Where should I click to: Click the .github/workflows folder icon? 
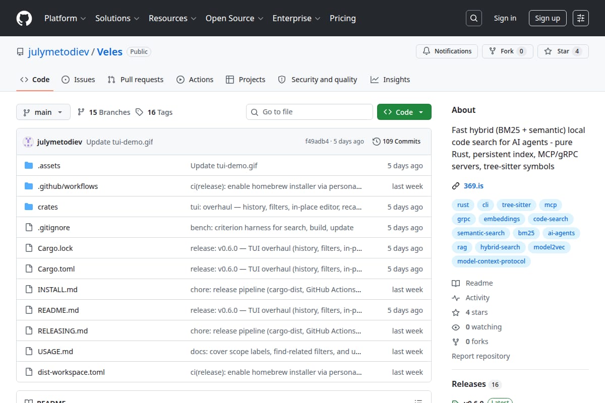click(x=29, y=186)
